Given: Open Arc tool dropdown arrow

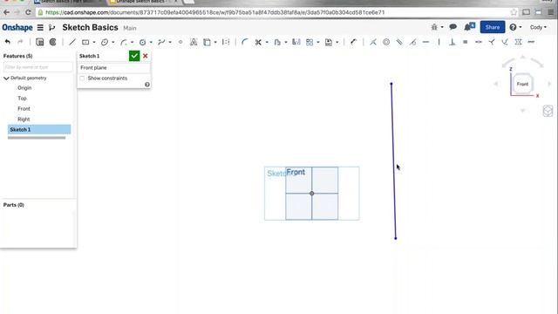Looking at the screenshot, I should (x=132, y=43).
